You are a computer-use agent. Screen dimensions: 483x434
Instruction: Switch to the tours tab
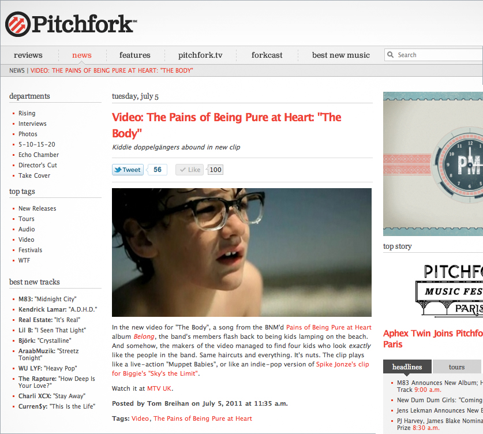point(456,367)
